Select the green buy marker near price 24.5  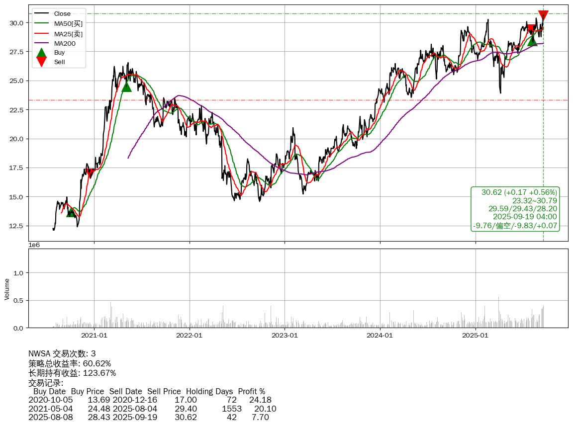tap(127, 86)
